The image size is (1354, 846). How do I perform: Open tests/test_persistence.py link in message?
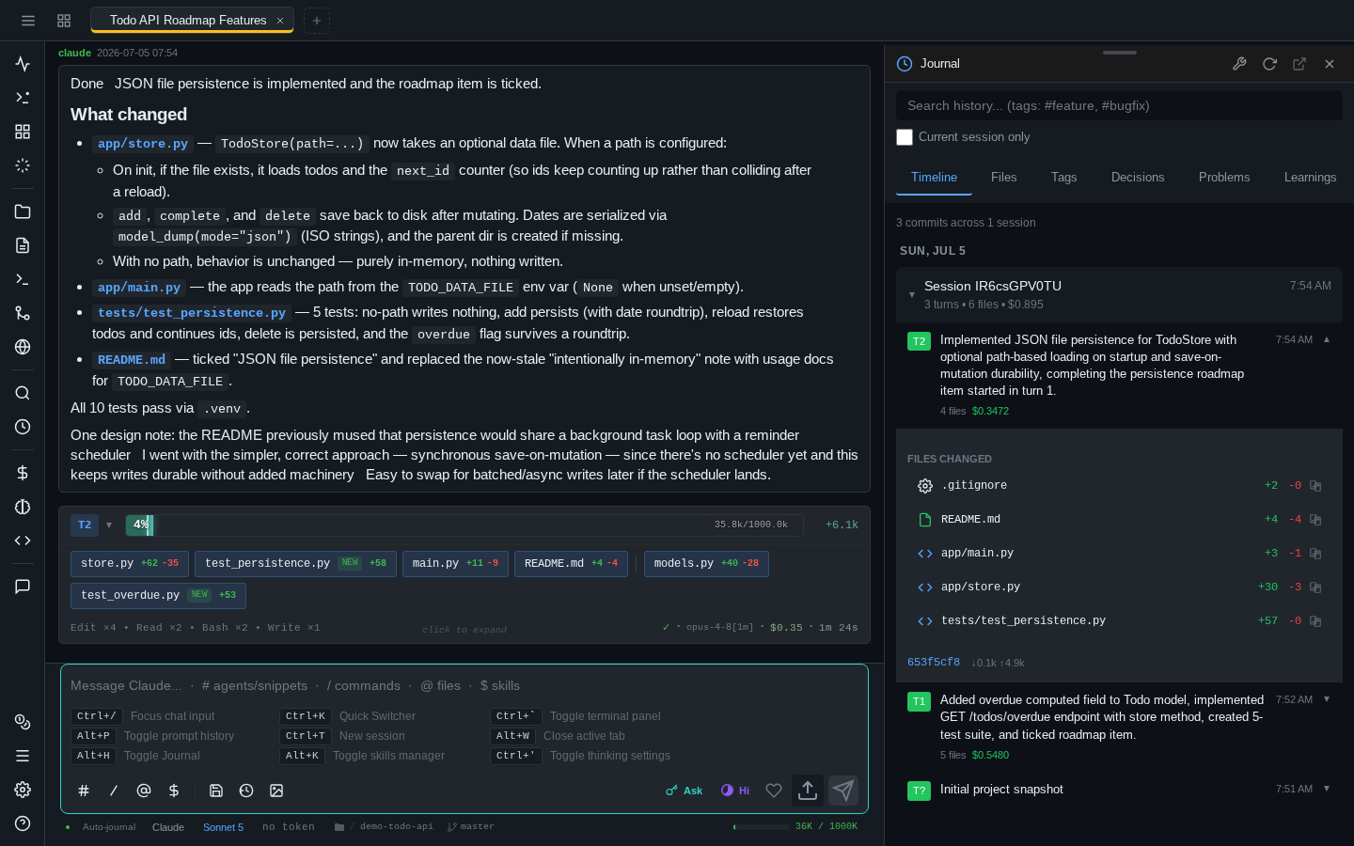click(x=192, y=313)
